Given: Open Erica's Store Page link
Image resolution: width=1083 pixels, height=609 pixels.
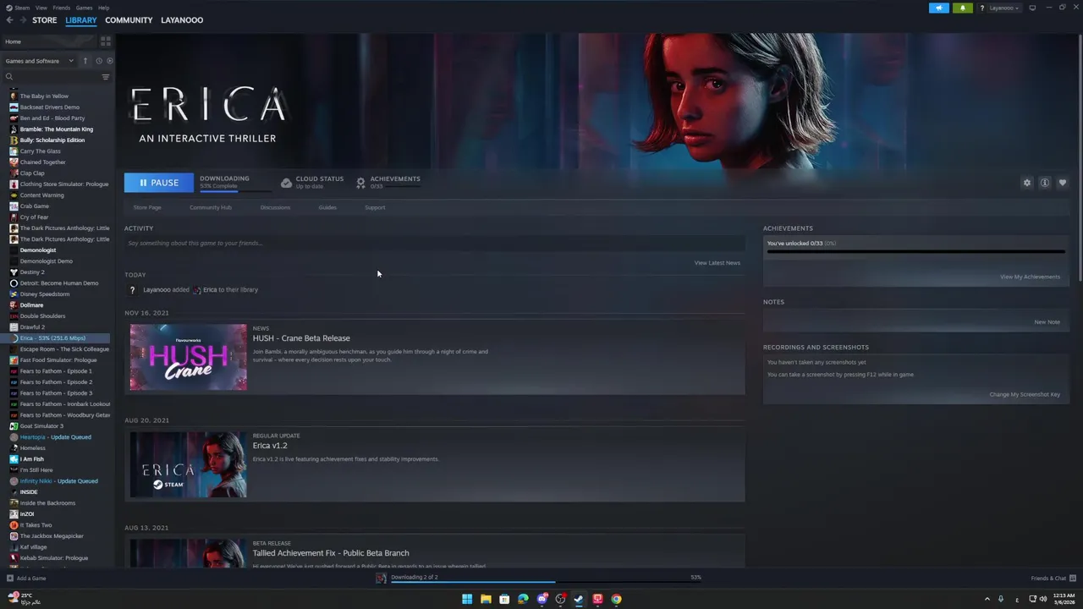Looking at the screenshot, I should pyautogui.click(x=147, y=207).
